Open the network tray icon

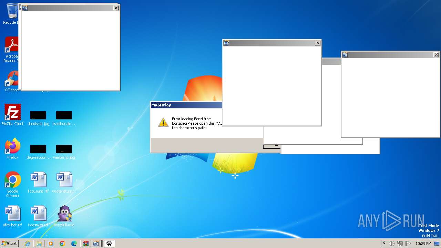click(400, 244)
